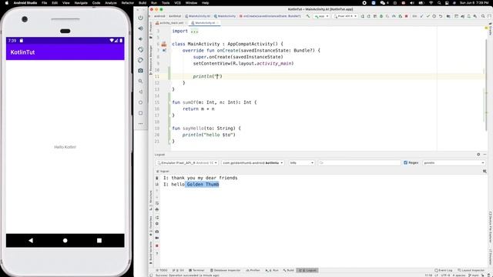
Task: Open the Pixel API device selector dropdown
Action: coord(345,16)
